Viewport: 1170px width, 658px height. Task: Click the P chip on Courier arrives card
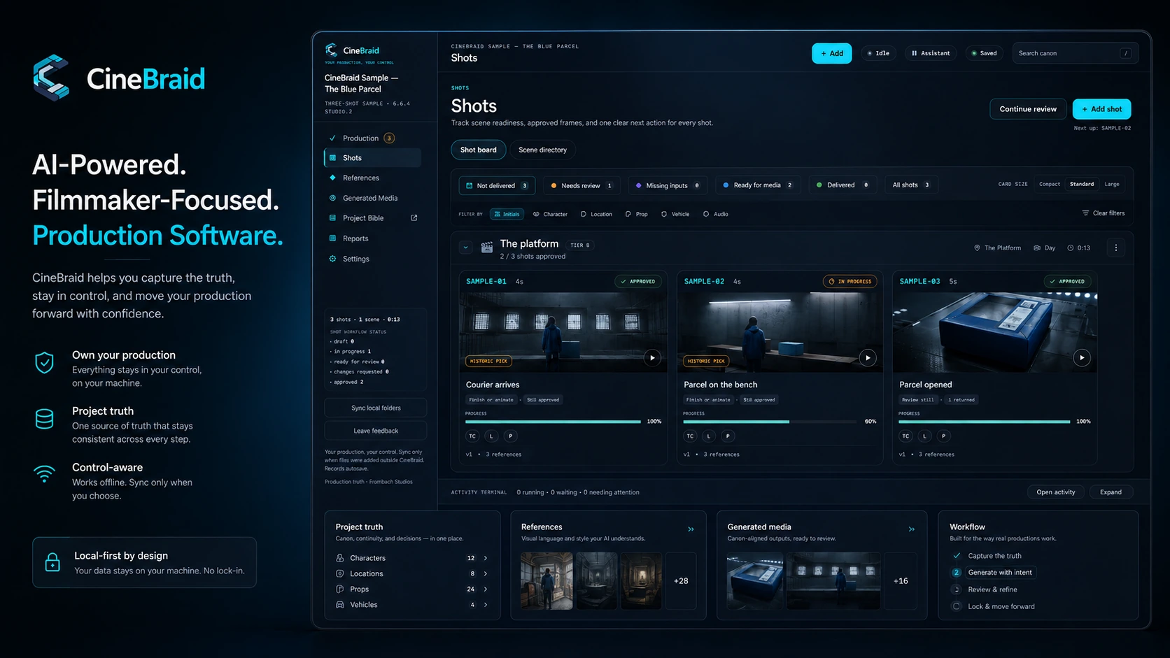click(x=510, y=436)
